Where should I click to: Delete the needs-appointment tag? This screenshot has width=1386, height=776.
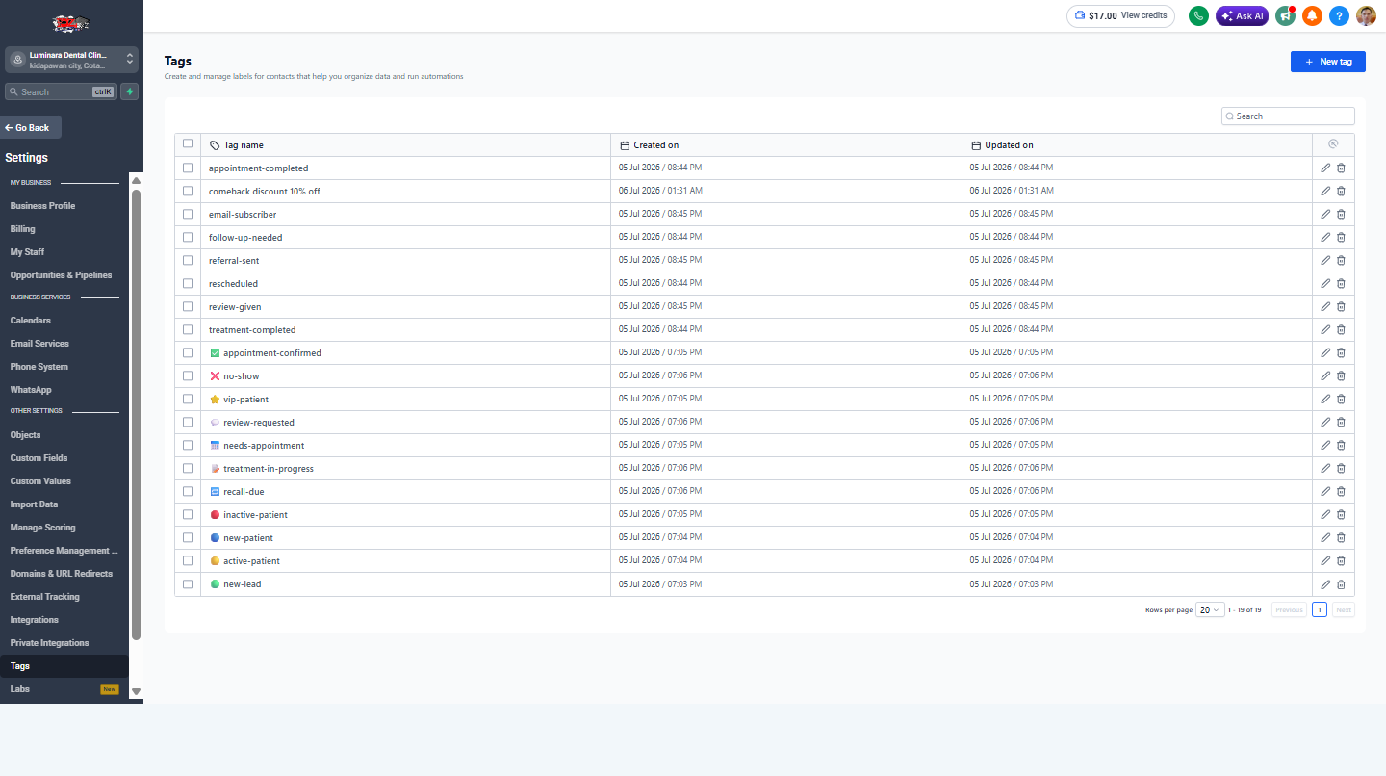coord(1341,446)
